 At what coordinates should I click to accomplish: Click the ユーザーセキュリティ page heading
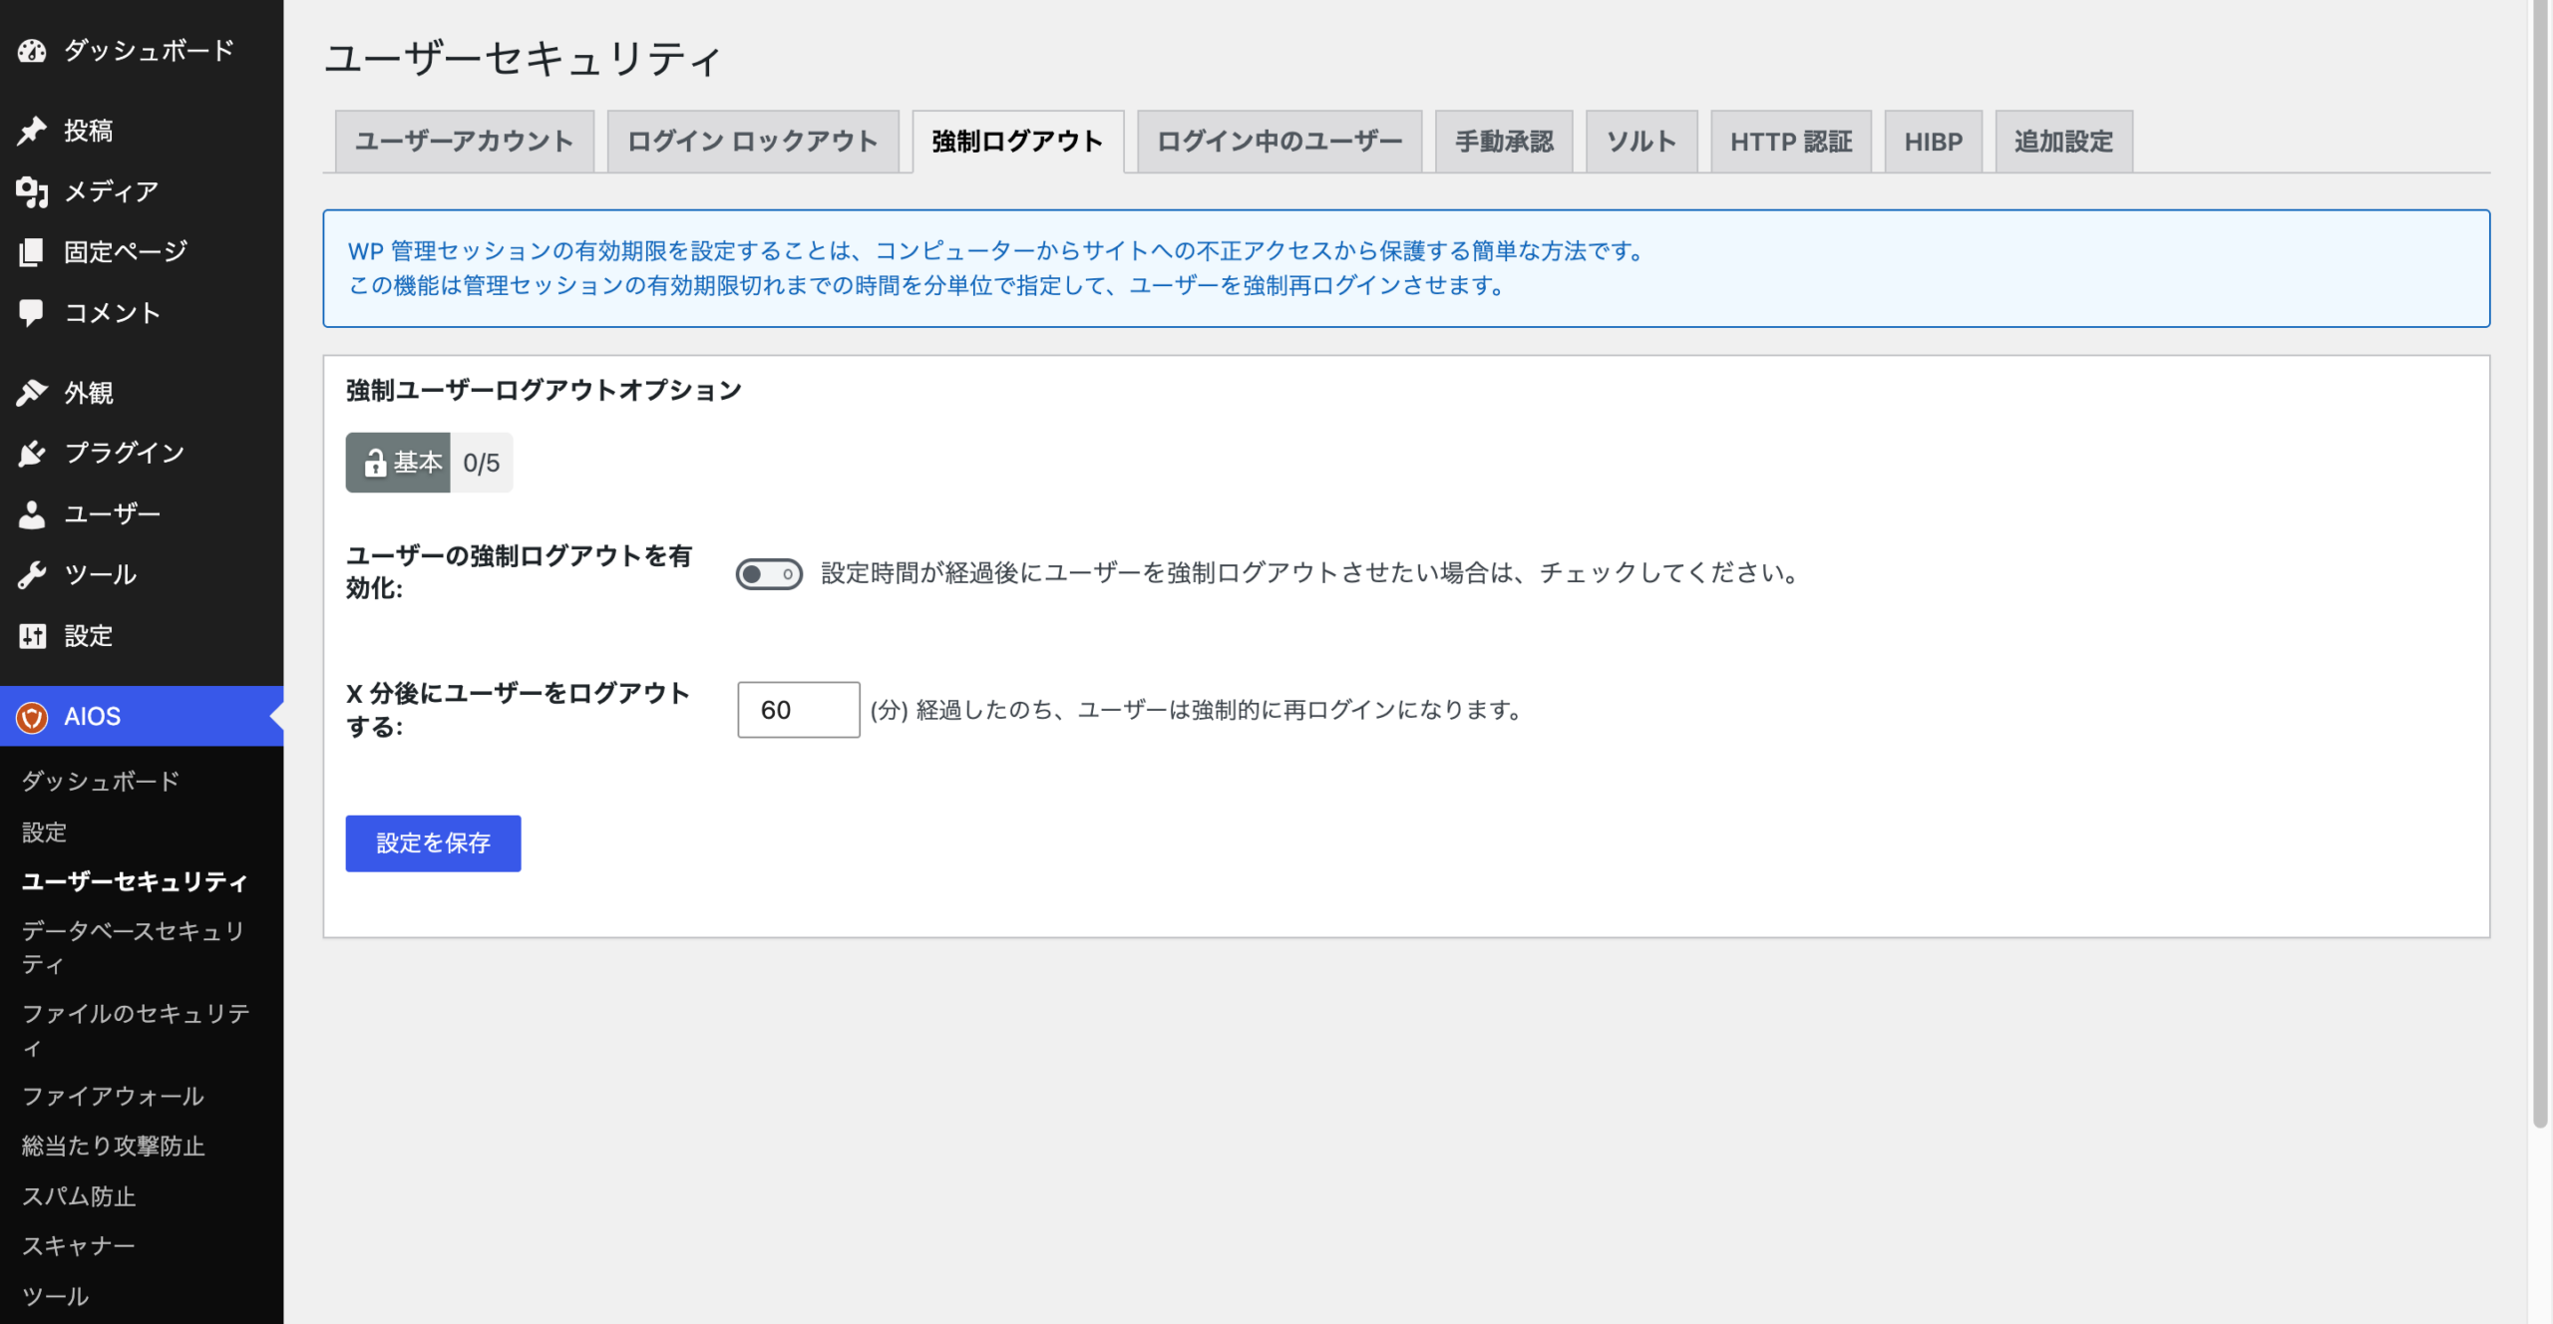(x=523, y=59)
